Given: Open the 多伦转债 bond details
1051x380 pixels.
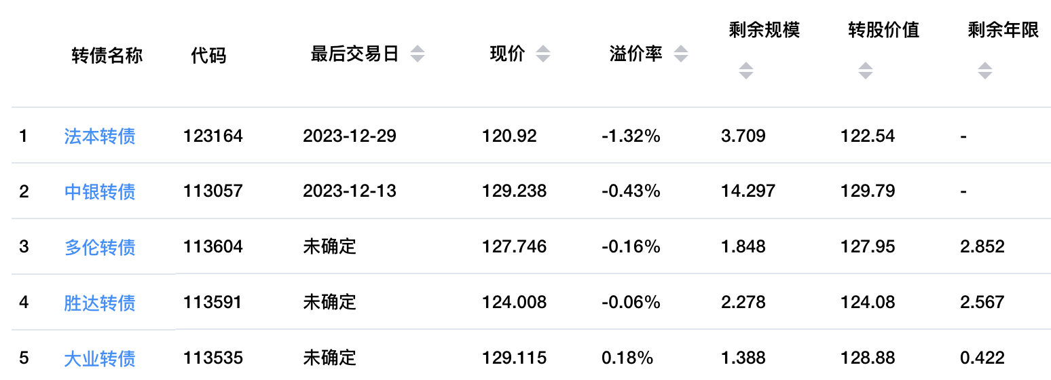Looking at the screenshot, I should click(x=100, y=247).
